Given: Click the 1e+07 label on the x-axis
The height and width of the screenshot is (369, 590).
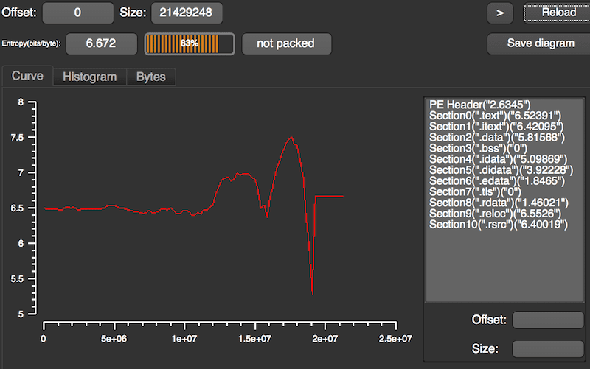Looking at the screenshot, I should [184, 339].
